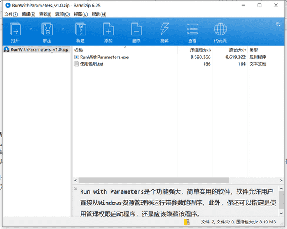Minimize the Bandizip window
The height and width of the screenshot is (229, 287).
tap(243, 6)
